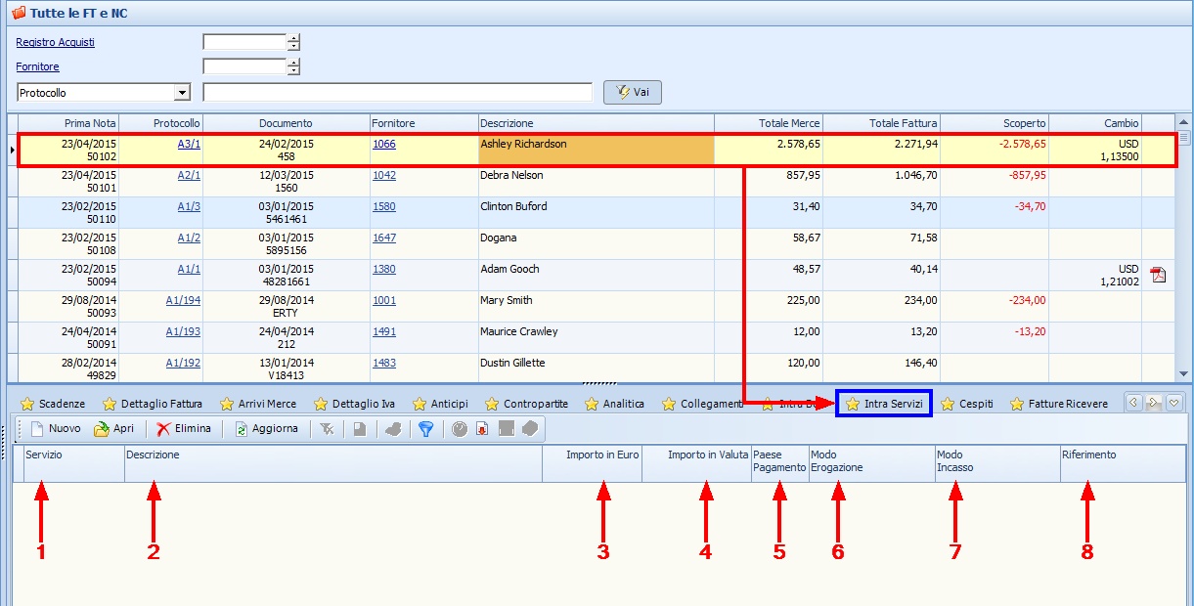Open protocol link A3/1
The width and height of the screenshot is (1194, 606).
click(189, 144)
